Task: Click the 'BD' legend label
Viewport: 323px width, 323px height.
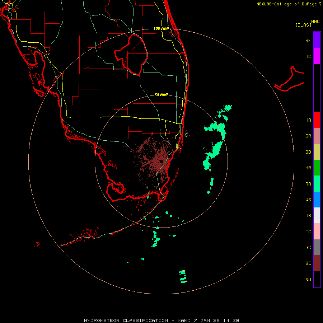Action: (308, 152)
